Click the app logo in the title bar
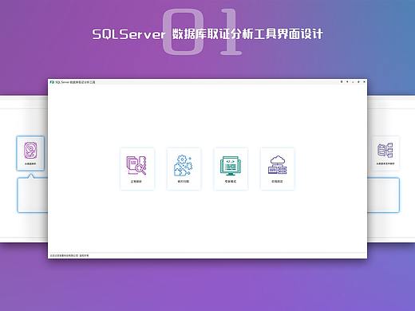 (52, 82)
